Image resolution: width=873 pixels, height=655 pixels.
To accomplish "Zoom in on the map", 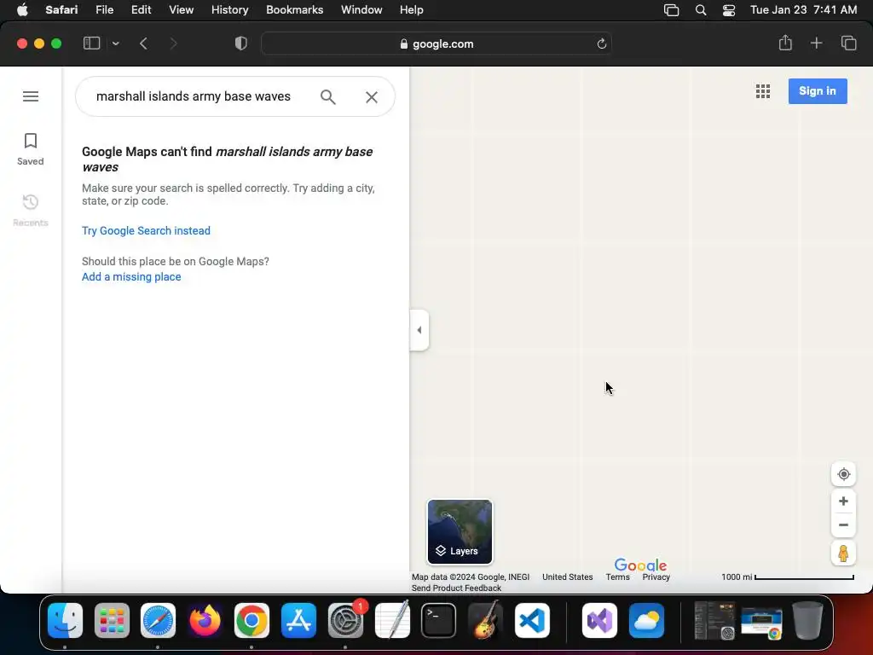I will (843, 501).
